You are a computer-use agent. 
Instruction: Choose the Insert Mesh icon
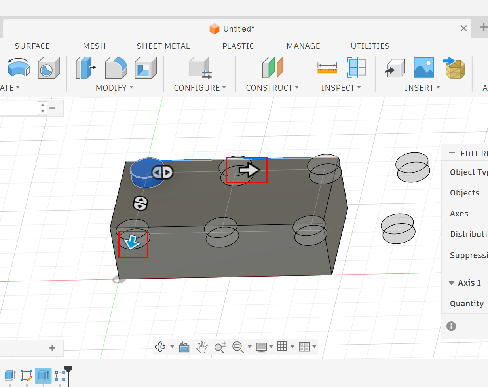coord(454,68)
